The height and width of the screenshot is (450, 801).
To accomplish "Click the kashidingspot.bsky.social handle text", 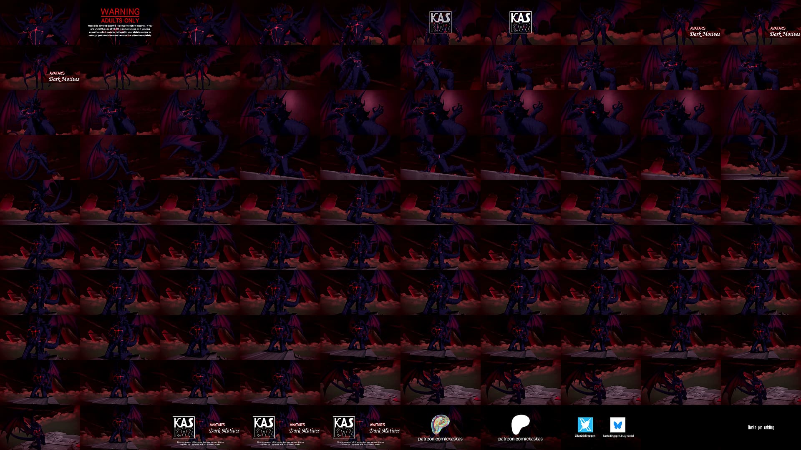I will pos(618,436).
